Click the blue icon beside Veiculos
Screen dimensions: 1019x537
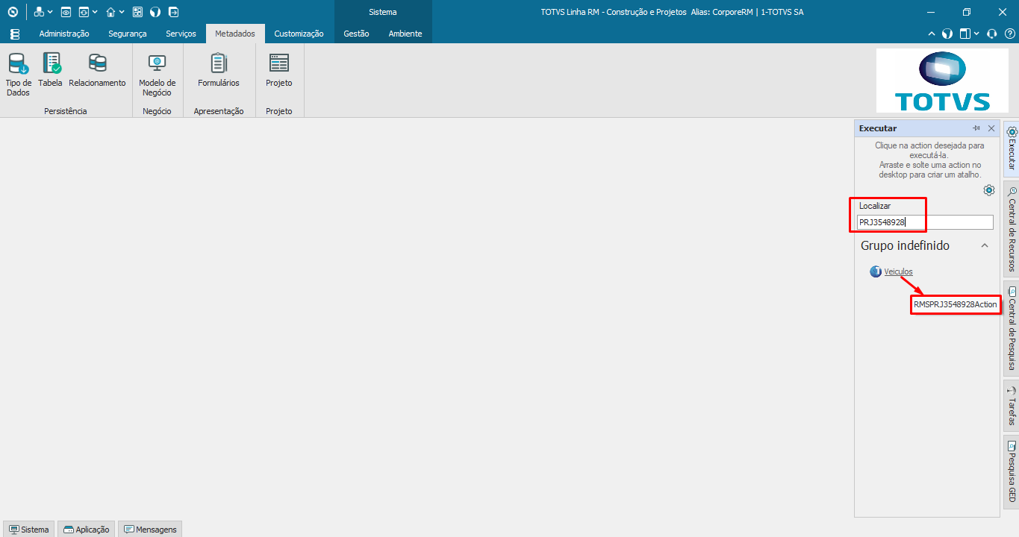pos(876,271)
